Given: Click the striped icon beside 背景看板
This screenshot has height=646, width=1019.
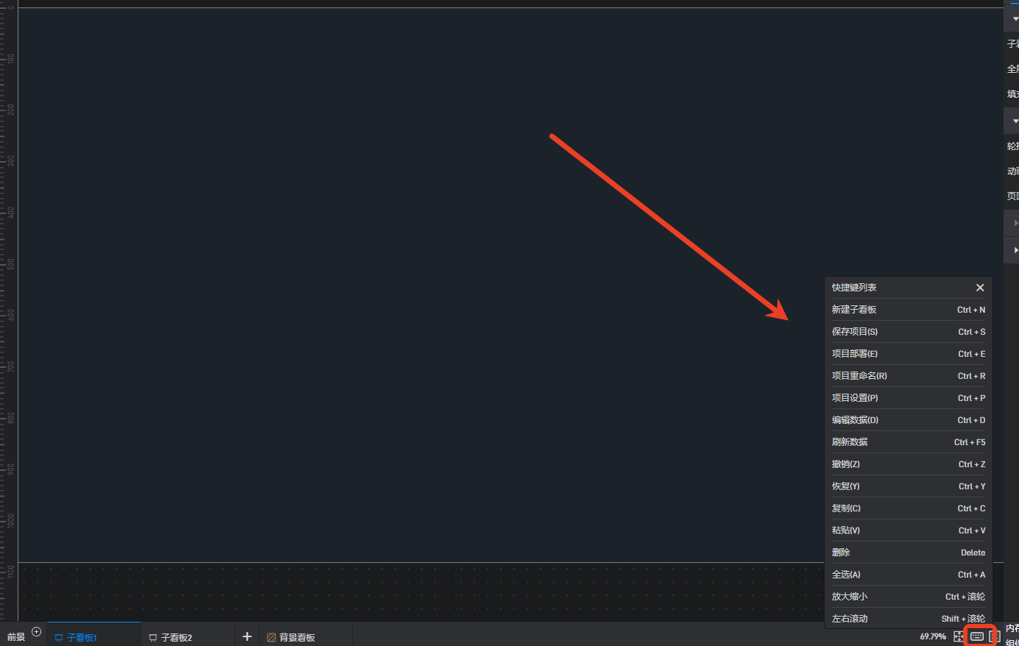Looking at the screenshot, I should click(x=271, y=637).
